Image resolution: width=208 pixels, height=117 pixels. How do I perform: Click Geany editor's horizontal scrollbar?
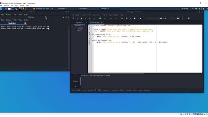click(x=116, y=73)
